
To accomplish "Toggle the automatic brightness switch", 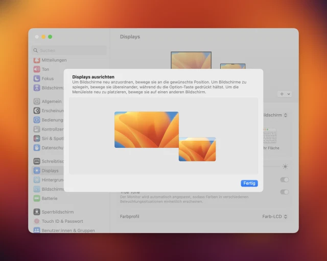I will click(284, 180).
